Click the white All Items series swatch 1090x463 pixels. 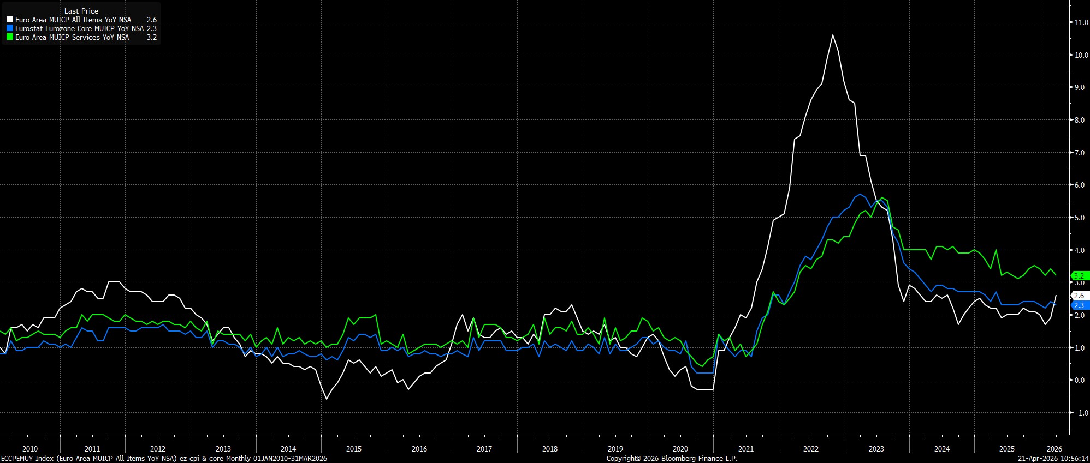(10, 20)
